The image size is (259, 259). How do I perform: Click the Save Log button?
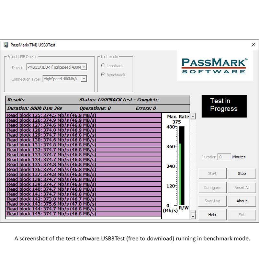[212, 201]
